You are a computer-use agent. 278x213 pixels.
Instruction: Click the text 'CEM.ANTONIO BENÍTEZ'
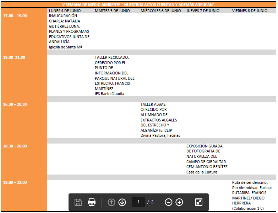[x=207, y=167]
